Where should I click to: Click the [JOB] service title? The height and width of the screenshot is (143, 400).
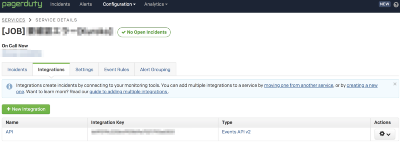(x=57, y=31)
